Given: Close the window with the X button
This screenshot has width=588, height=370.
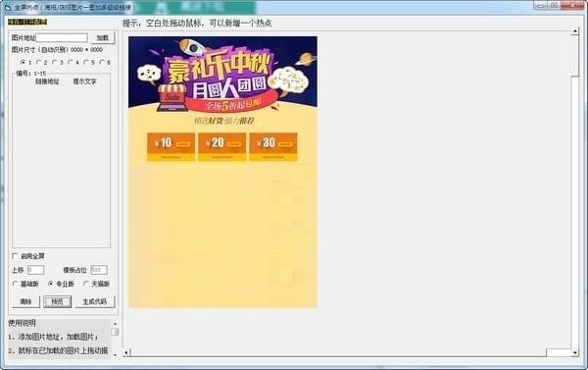Looking at the screenshot, I should tap(573, 5).
